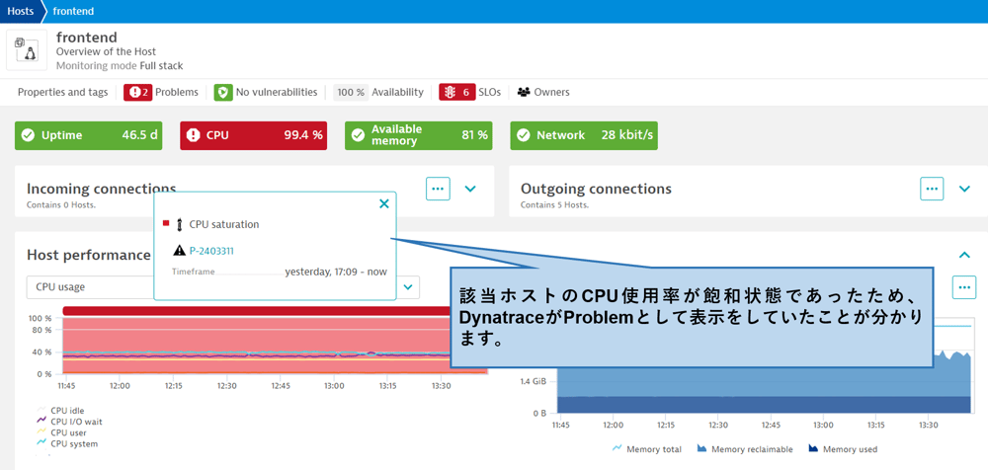Click the red SLOs traffic light icon
The width and height of the screenshot is (988, 470).
[450, 92]
